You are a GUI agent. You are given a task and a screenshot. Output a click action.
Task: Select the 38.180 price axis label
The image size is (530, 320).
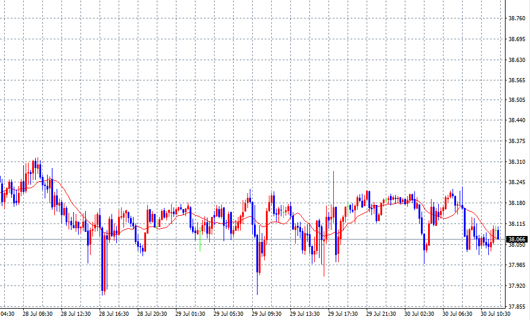coord(516,203)
